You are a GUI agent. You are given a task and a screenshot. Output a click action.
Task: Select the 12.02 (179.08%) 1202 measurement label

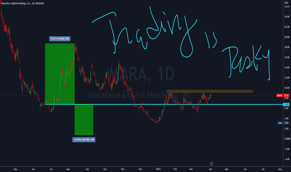[60, 39]
